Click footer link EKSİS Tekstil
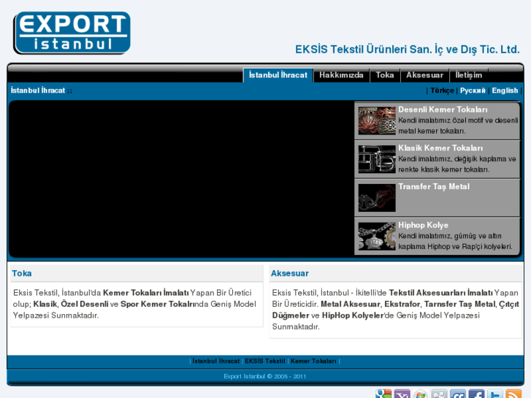The width and height of the screenshot is (531, 398). 265,361
